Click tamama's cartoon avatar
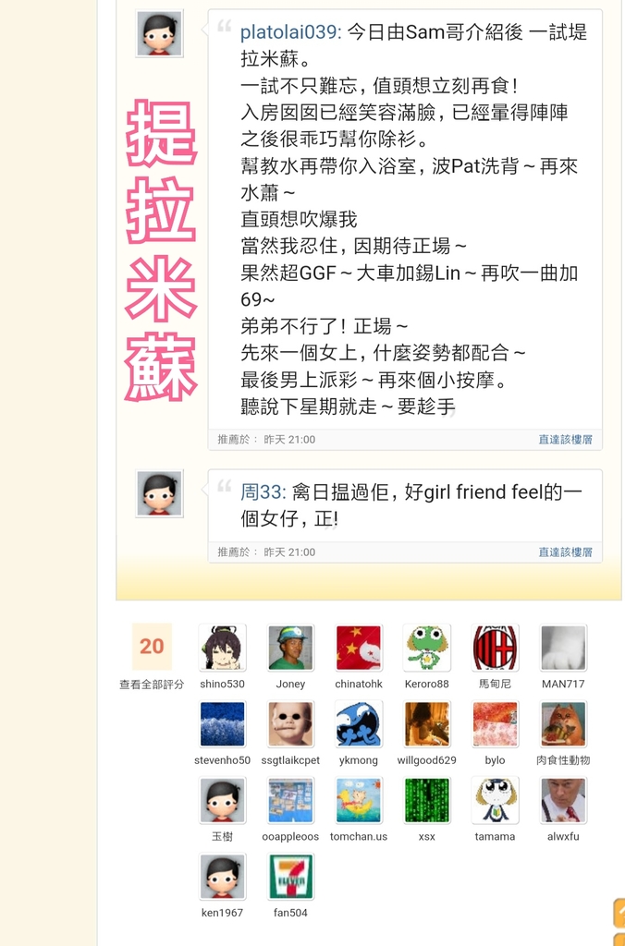The image size is (625, 946). tap(496, 801)
